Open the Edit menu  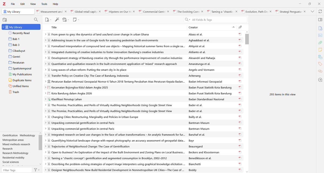coord(23,4)
